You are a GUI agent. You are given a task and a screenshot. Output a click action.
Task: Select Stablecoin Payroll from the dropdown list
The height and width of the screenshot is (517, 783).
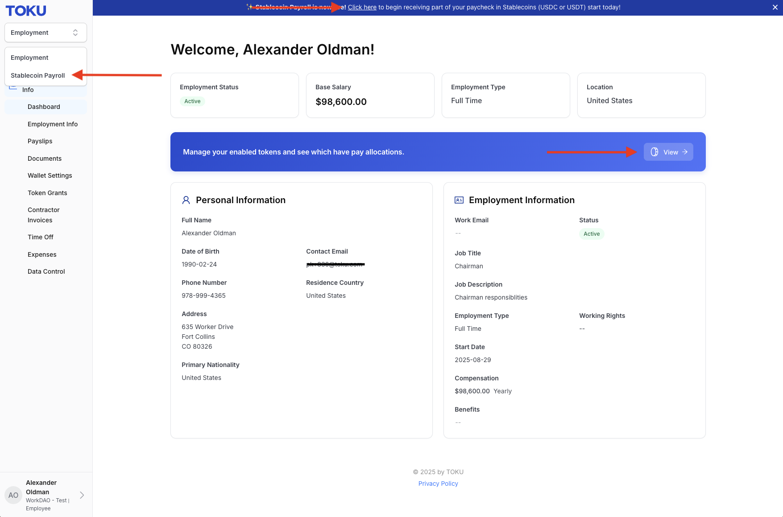tap(38, 75)
